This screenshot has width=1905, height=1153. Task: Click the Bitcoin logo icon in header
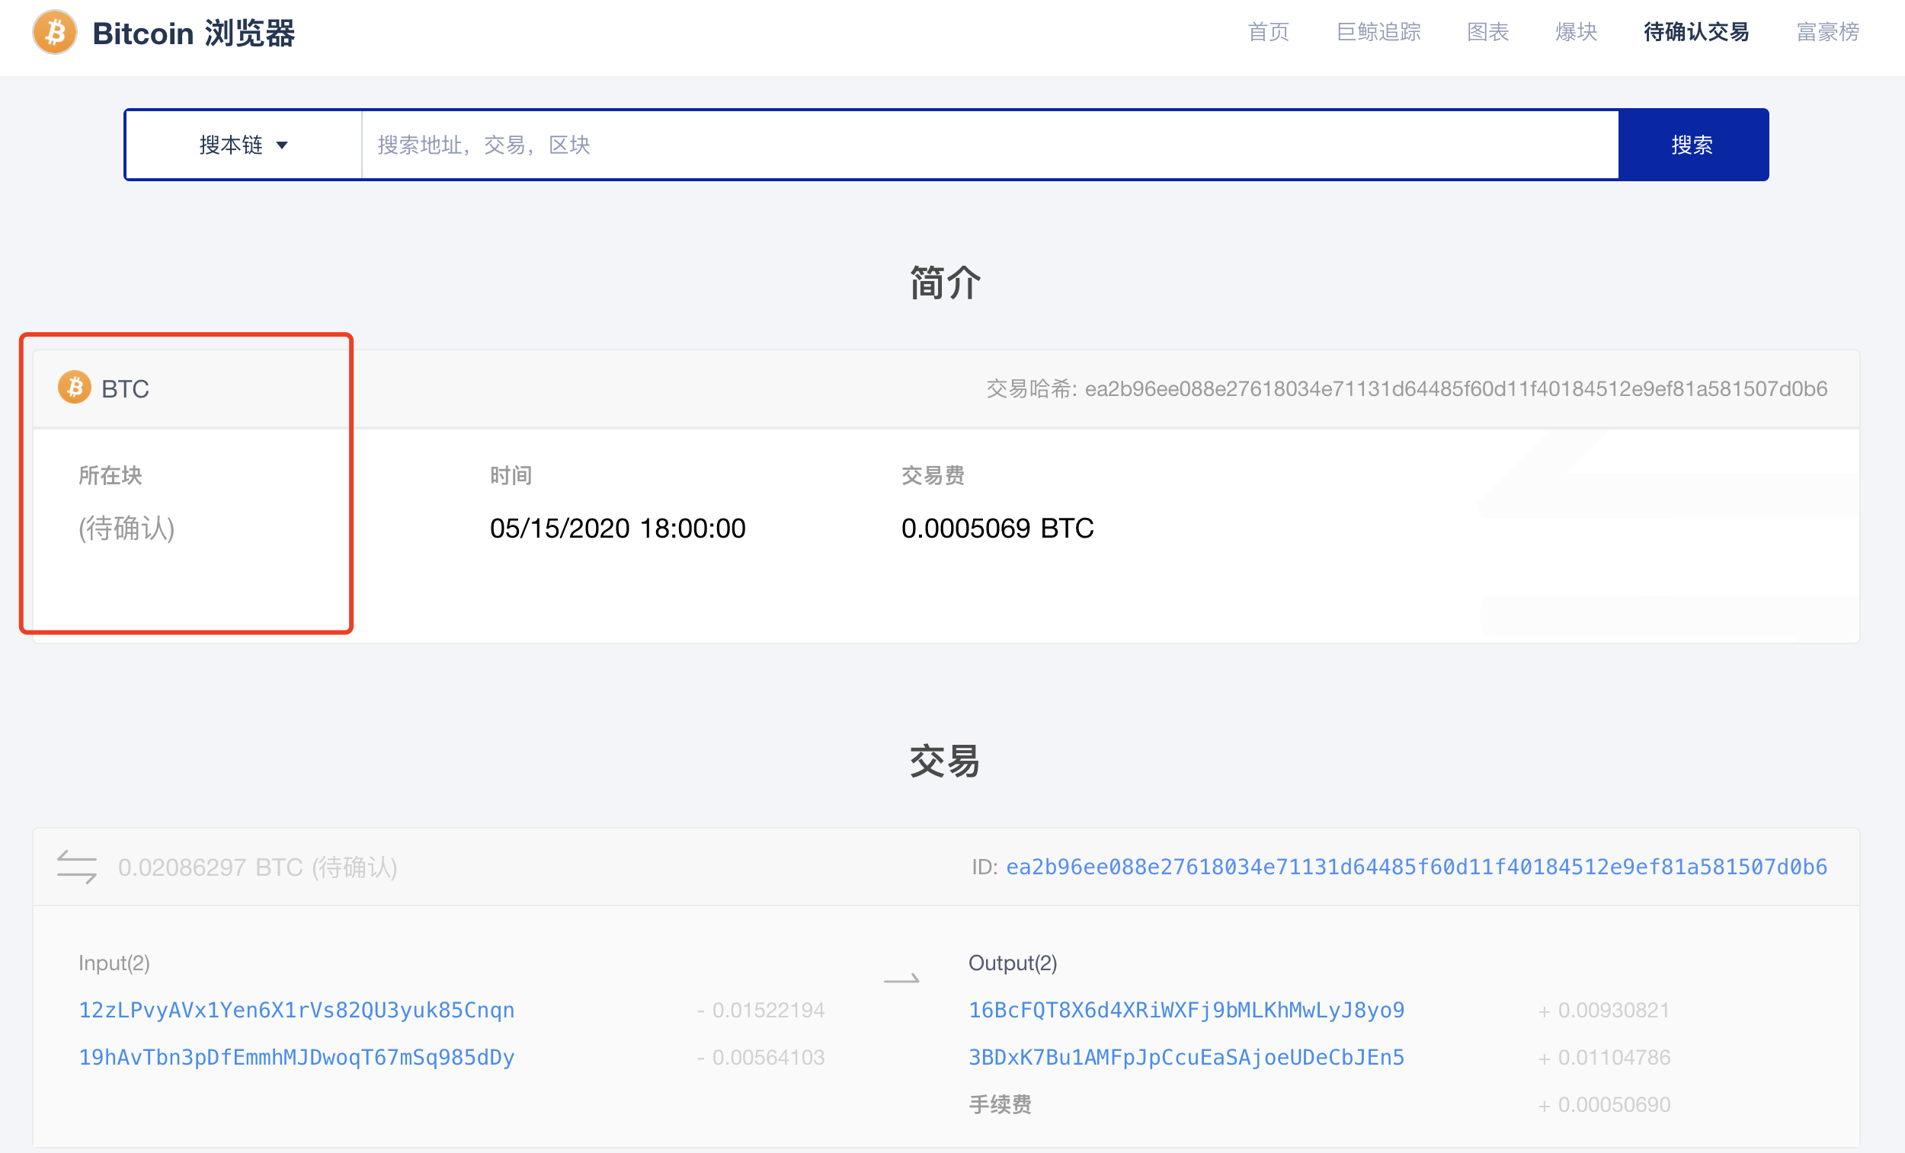(x=55, y=33)
